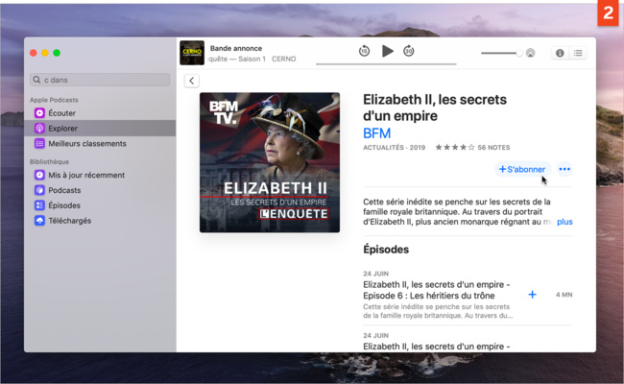Click the Téléchargés cloud download icon
The image size is (624, 384).
pyautogui.click(x=39, y=221)
